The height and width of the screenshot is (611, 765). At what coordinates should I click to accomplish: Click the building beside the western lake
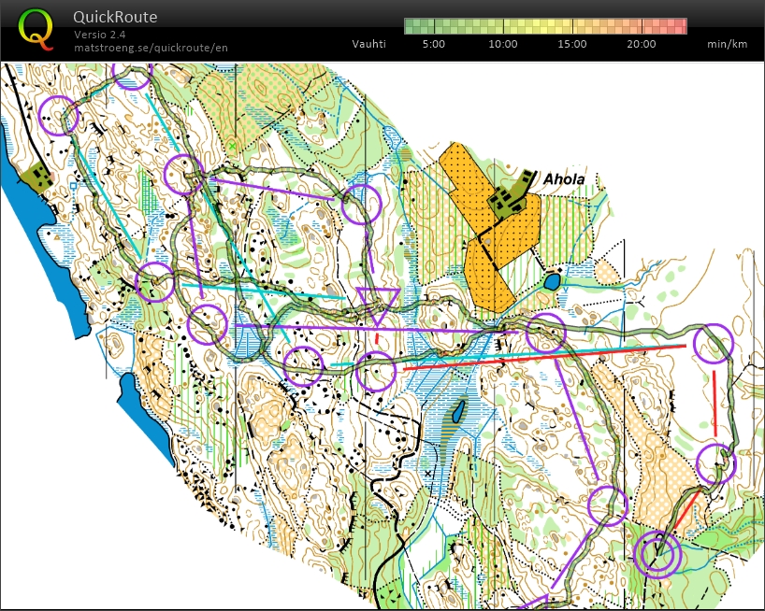click(x=38, y=176)
